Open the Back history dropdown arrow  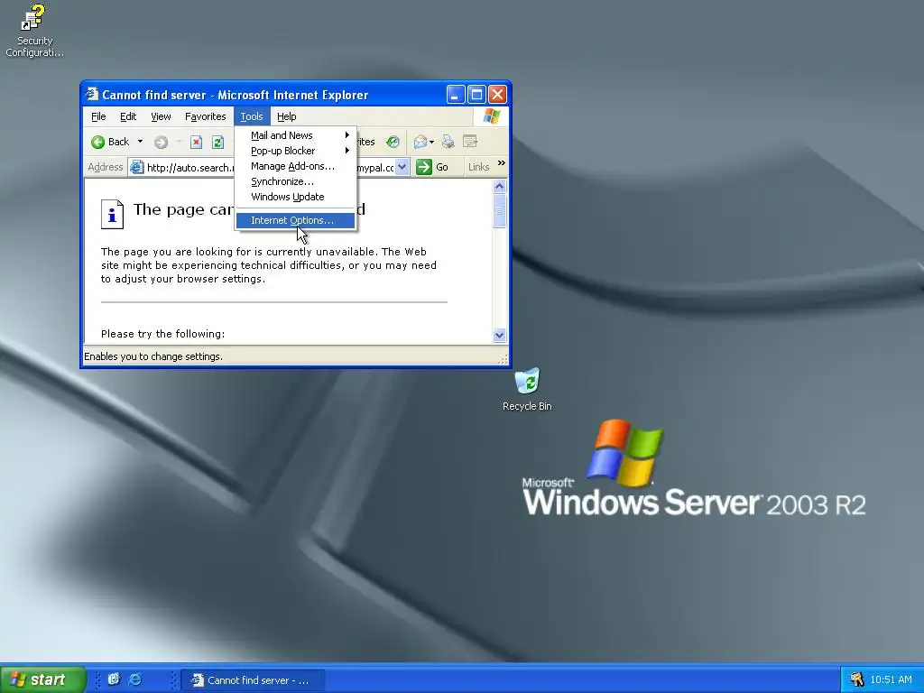tap(140, 142)
